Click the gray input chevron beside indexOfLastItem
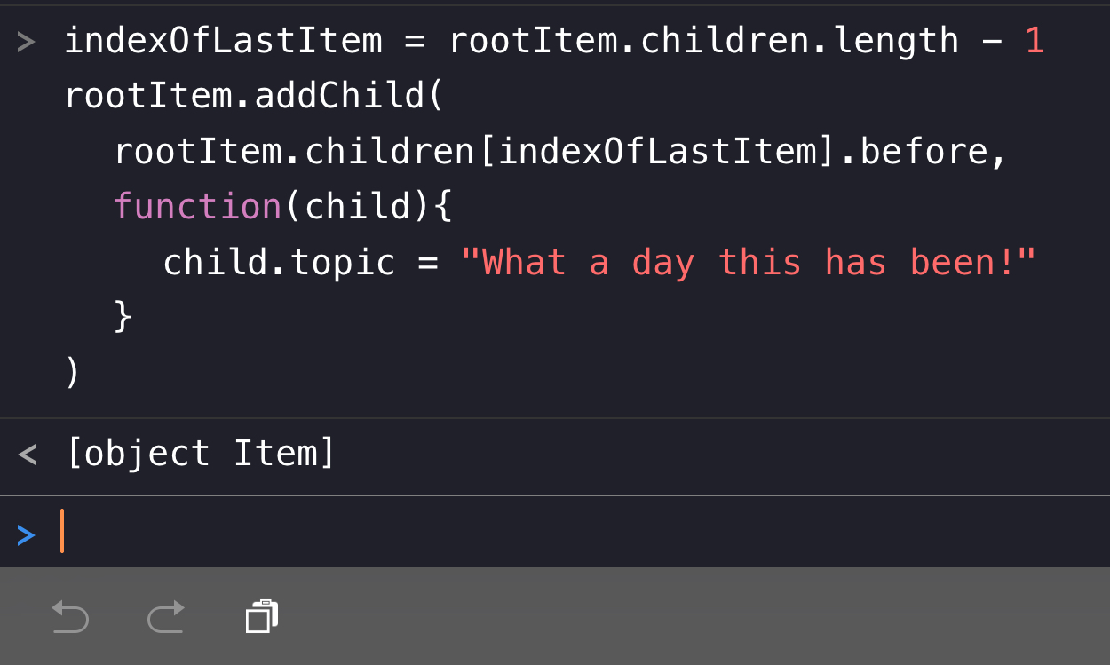1110x665 pixels. [26, 41]
